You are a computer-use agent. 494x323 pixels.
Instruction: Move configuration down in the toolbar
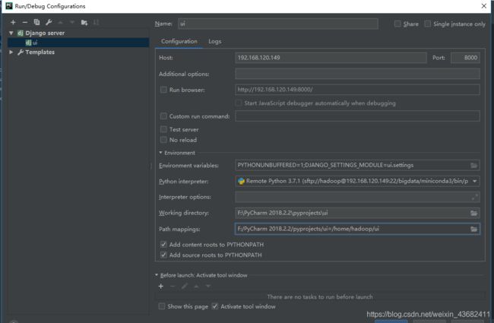[x=72, y=22]
